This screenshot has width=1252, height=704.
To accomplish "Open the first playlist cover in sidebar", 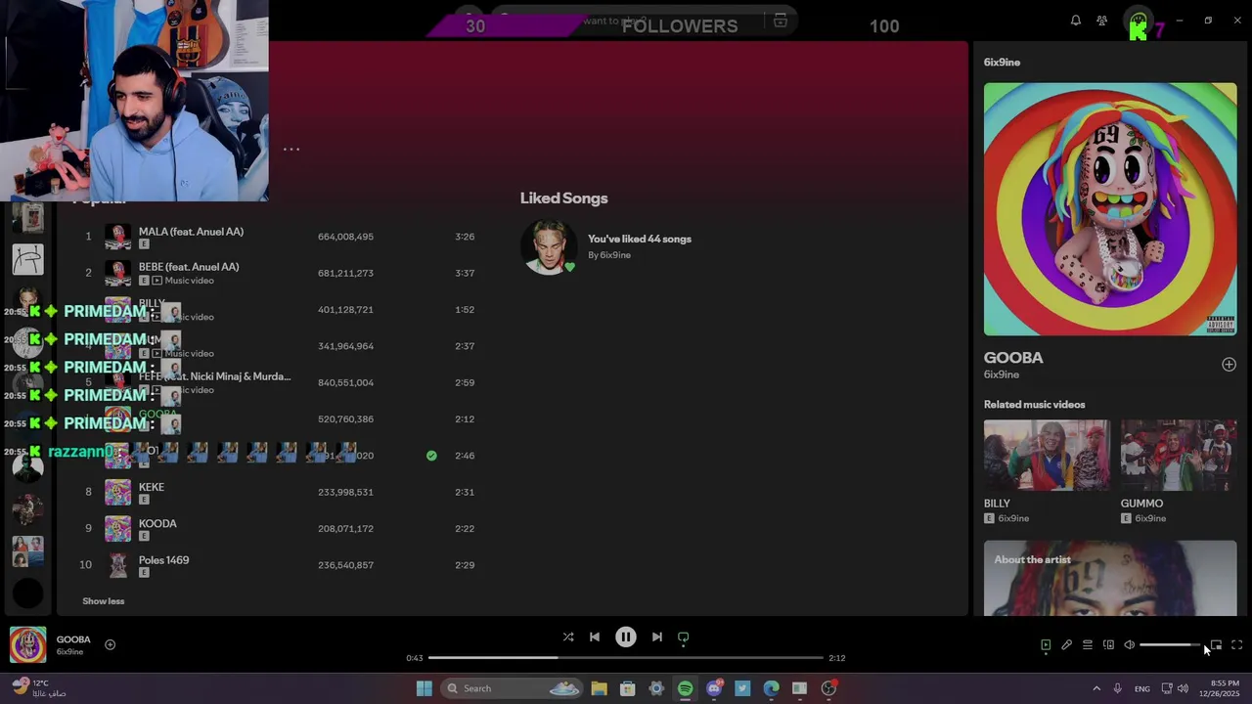I will 27,217.
